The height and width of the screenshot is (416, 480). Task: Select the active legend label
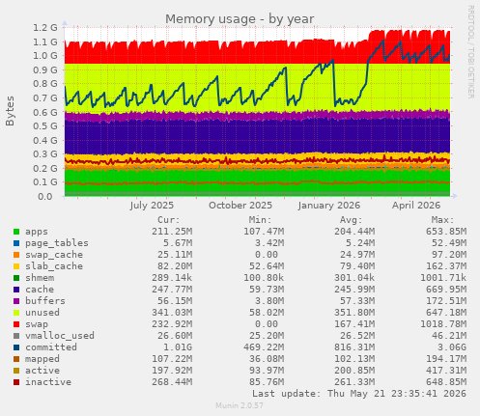click(x=42, y=371)
